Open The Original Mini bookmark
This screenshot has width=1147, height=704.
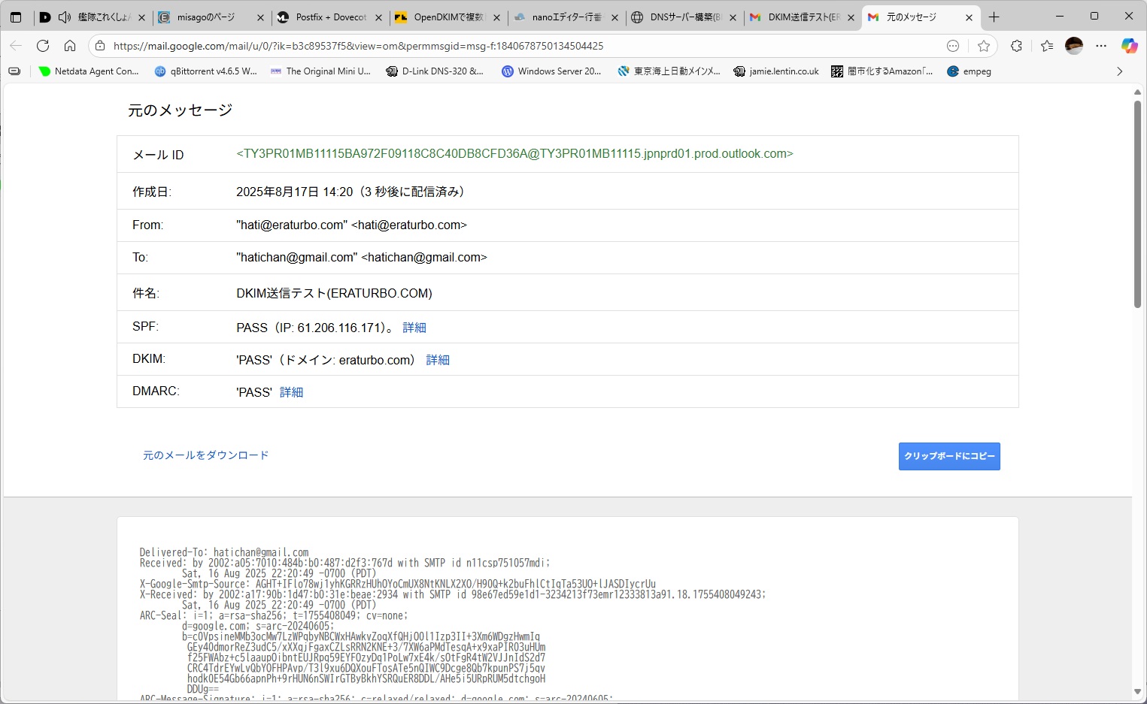[320, 71]
